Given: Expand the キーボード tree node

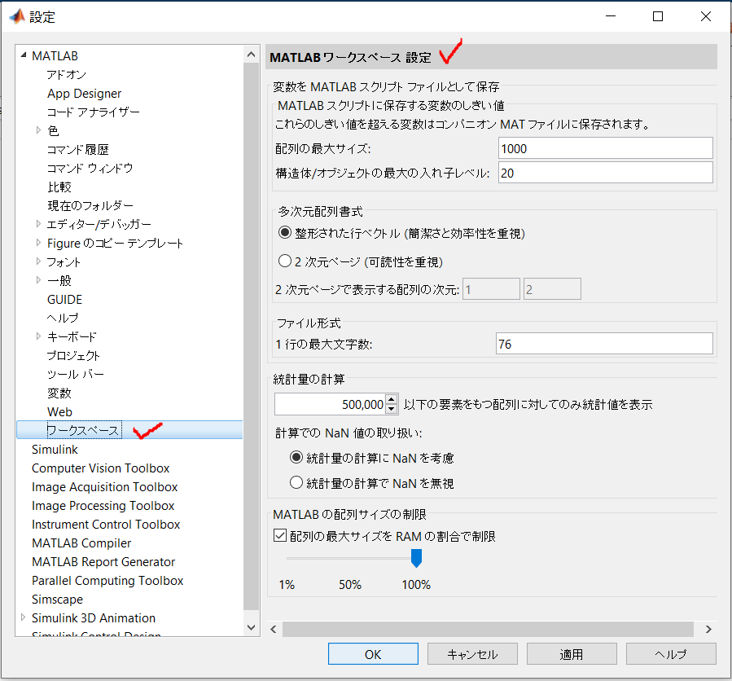Looking at the screenshot, I should (39, 336).
